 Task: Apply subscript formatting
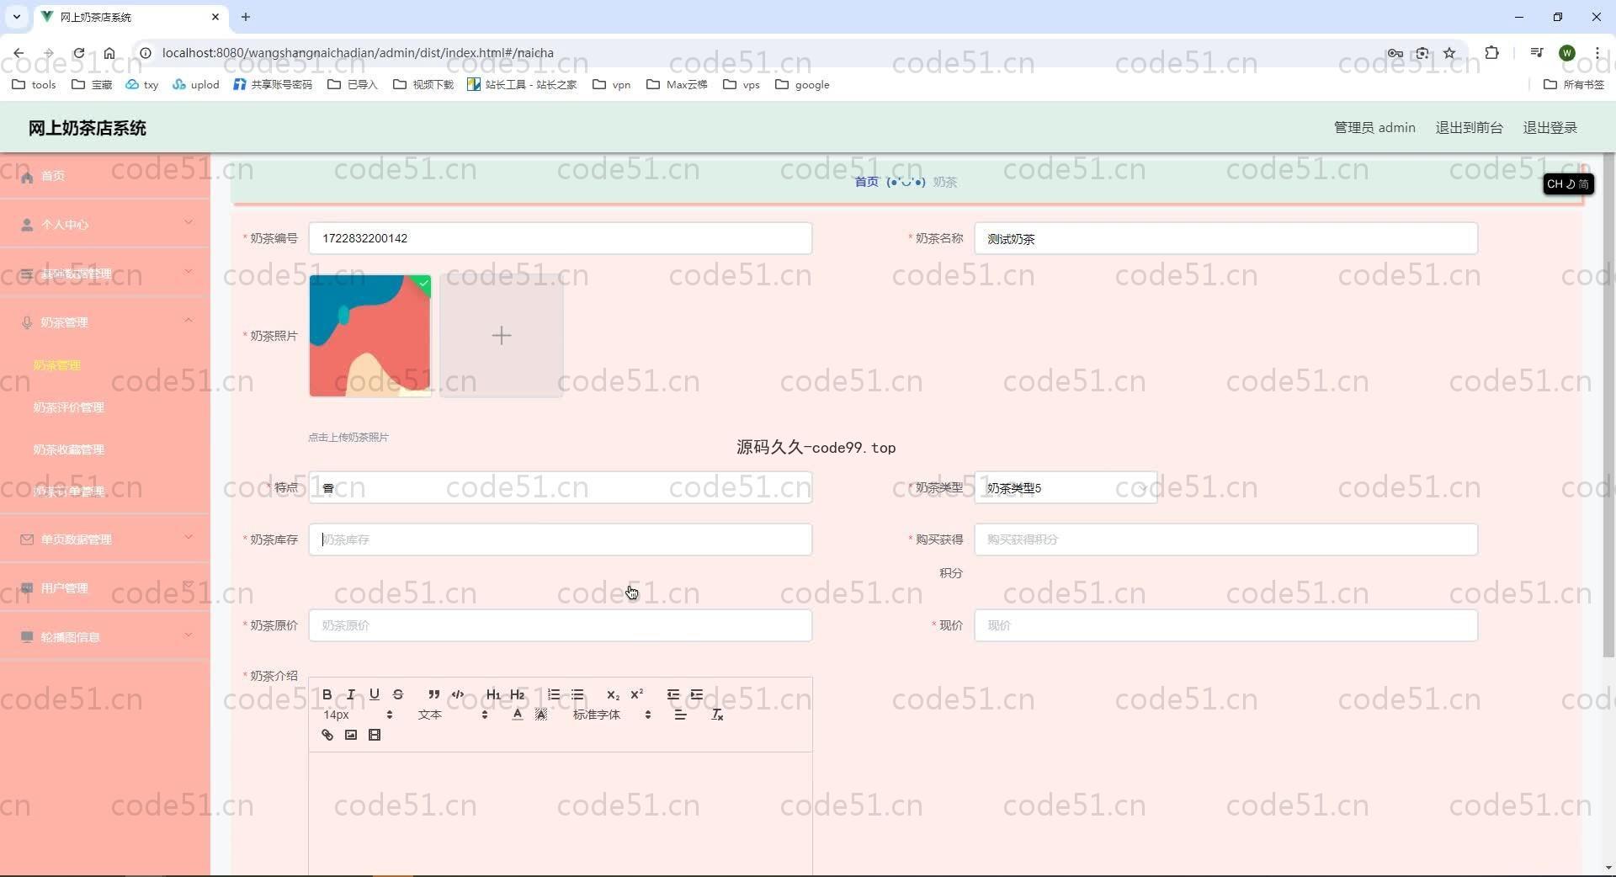pyautogui.click(x=613, y=694)
